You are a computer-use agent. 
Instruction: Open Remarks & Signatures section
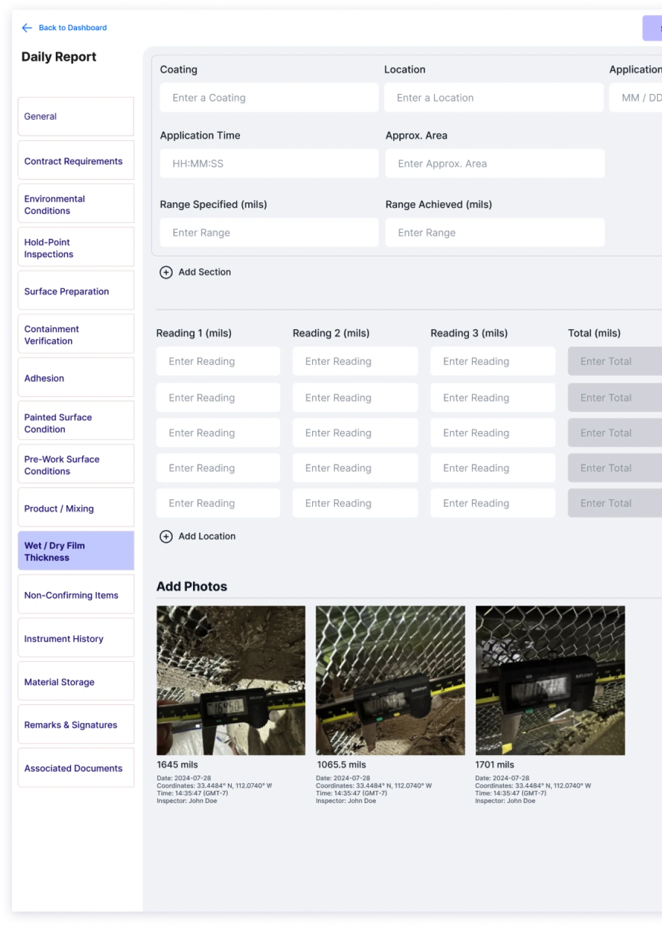pos(76,725)
